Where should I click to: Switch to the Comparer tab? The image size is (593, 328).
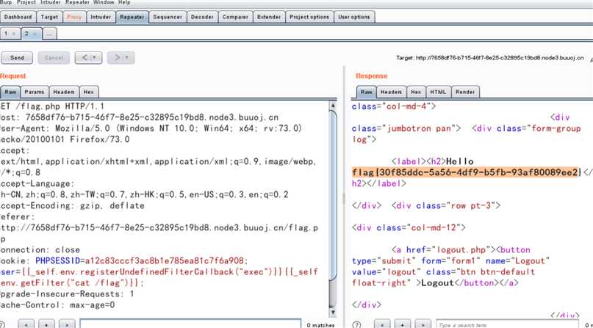235,17
